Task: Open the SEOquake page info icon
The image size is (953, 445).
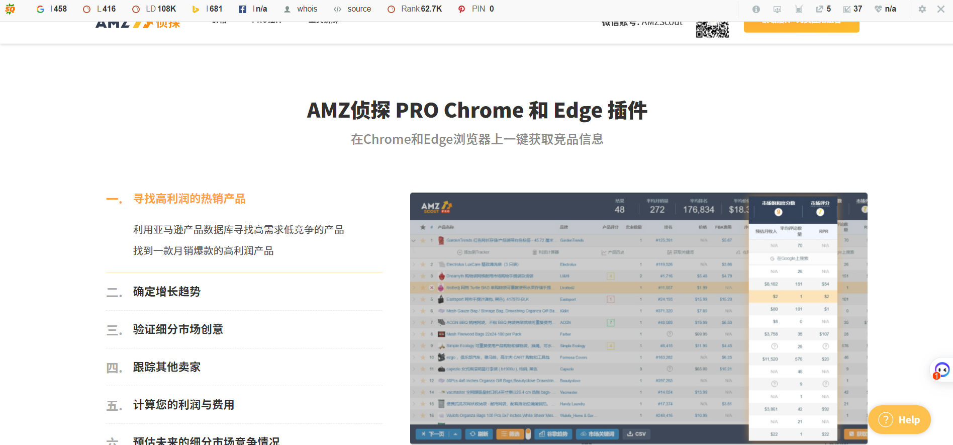Action: 756,9
